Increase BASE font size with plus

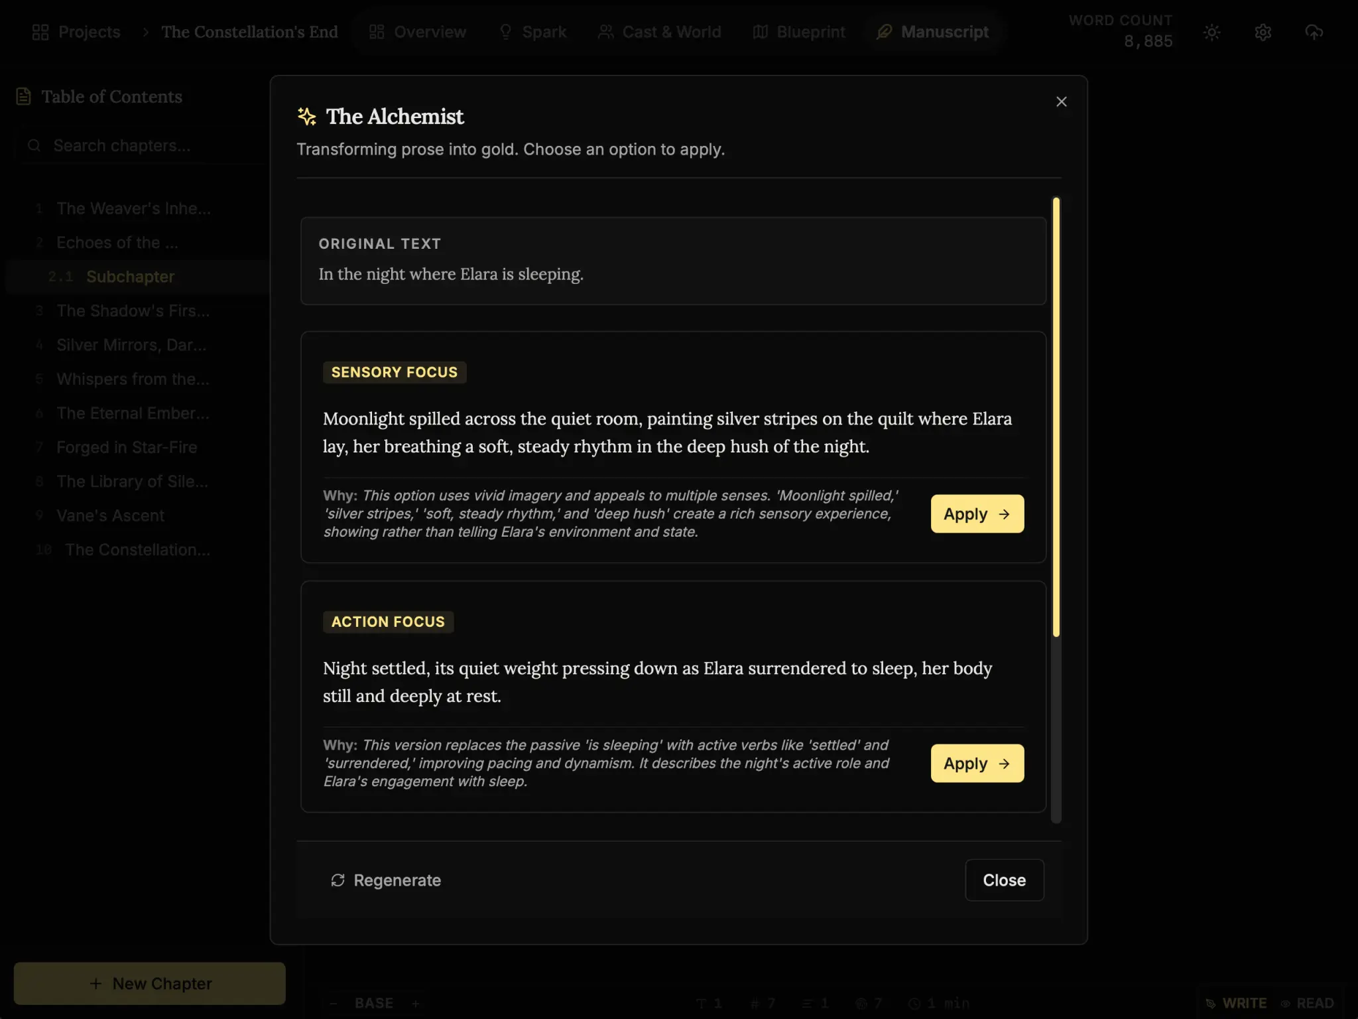(417, 1003)
